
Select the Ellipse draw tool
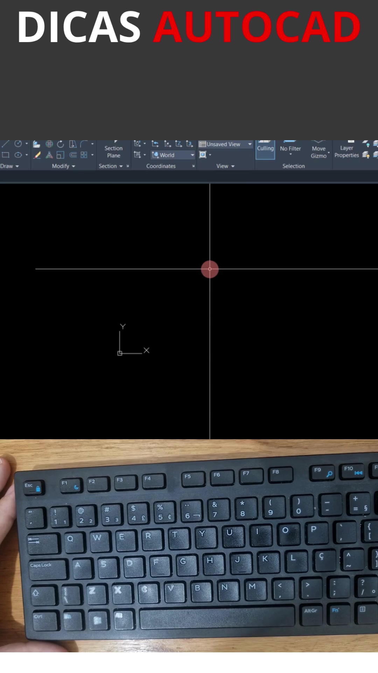[18, 155]
